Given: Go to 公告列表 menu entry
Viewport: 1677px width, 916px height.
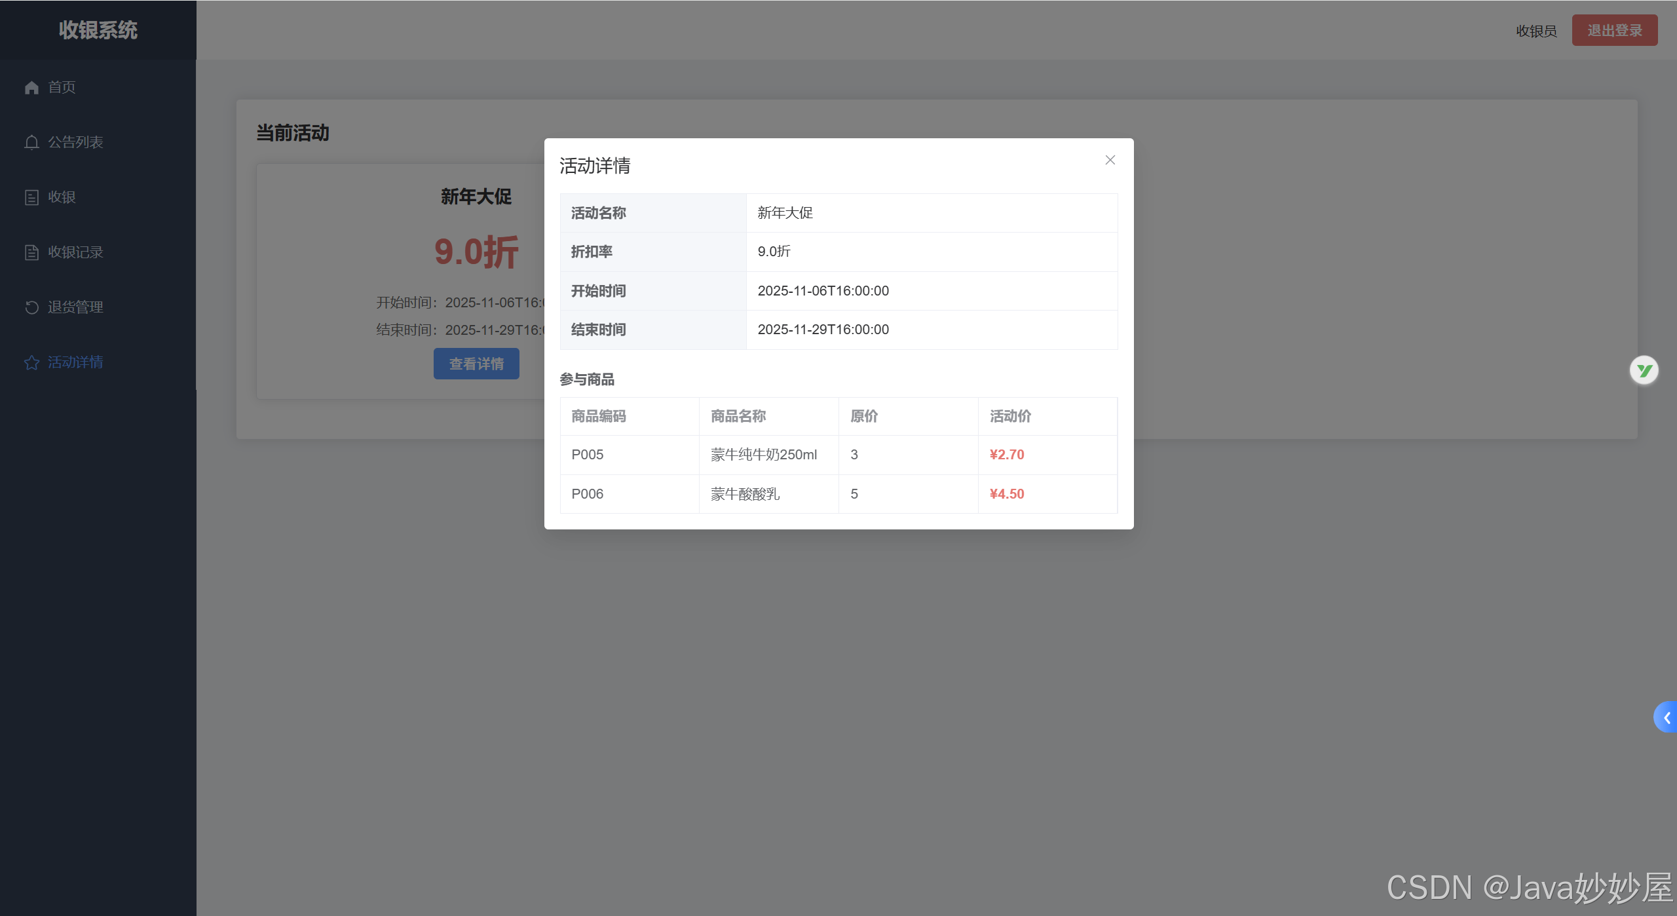Looking at the screenshot, I should coord(75,142).
